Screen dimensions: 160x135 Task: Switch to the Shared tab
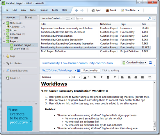point(29,17)
